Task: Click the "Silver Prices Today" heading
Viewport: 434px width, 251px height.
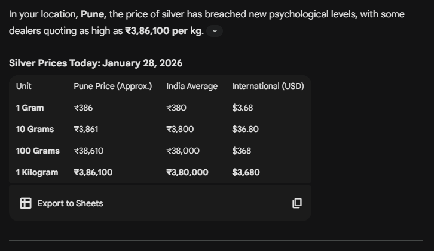Action: coord(96,63)
